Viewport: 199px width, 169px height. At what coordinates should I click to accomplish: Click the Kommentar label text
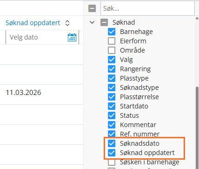(138, 125)
